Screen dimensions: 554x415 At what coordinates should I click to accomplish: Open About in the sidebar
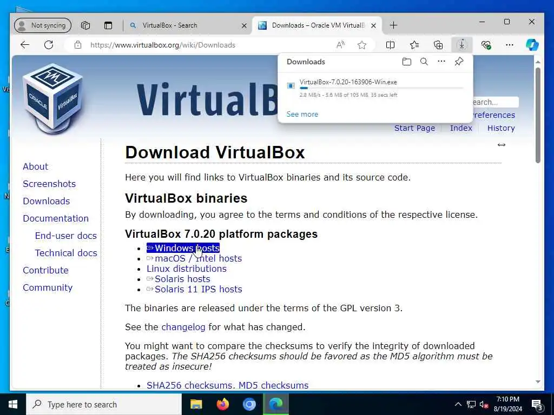click(35, 166)
